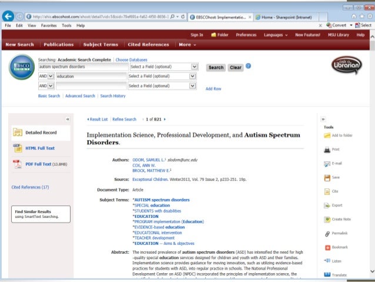The height and width of the screenshot is (282, 375).
Task: Click the Save tool icon
Action: point(327,177)
